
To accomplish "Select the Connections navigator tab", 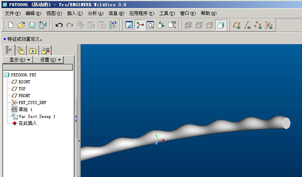I will pyautogui.click(x=45, y=51).
